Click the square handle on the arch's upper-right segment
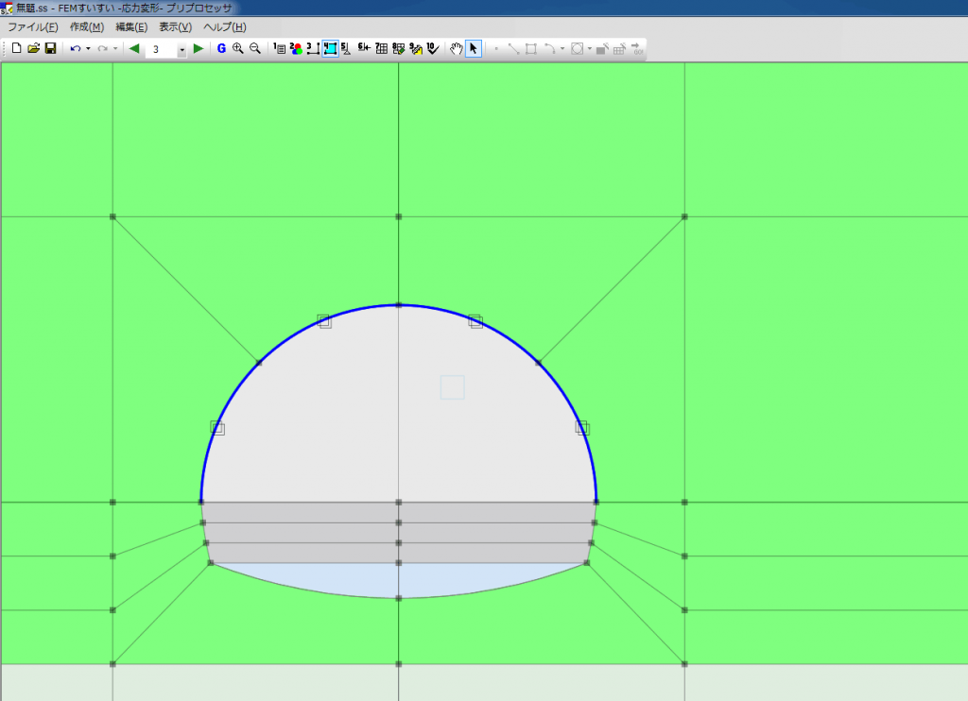The height and width of the screenshot is (701, 968). pos(475,321)
